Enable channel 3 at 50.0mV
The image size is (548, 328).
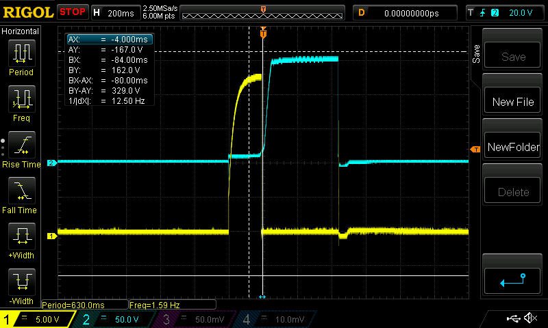click(x=195, y=319)
